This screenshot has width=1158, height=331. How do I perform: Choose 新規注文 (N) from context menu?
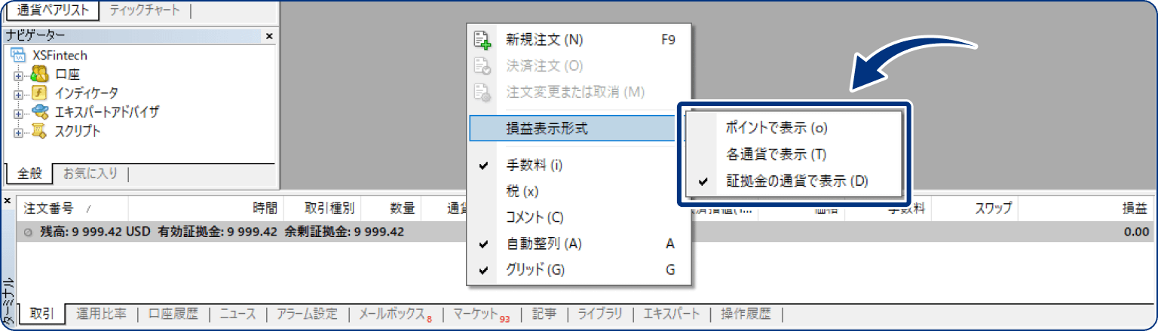tap(579, 41)
